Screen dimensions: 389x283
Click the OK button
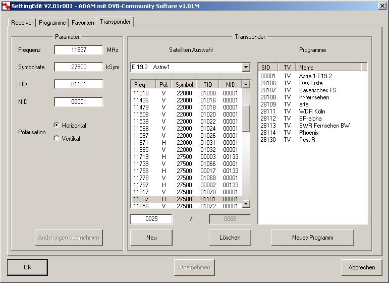[27, 267]
